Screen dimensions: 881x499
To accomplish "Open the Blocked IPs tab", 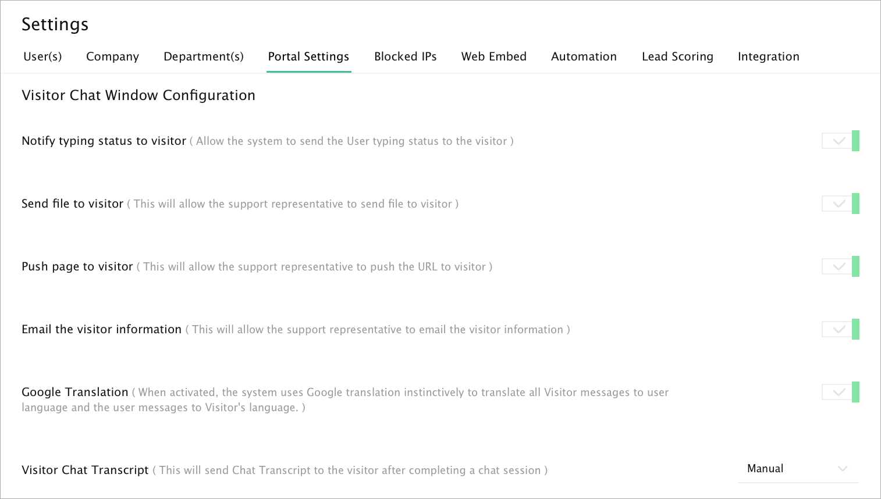I will [406, 56].
